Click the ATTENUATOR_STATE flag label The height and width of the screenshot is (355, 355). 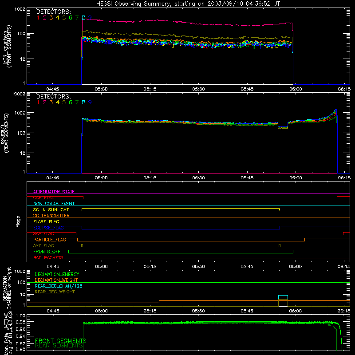[54, 192]
